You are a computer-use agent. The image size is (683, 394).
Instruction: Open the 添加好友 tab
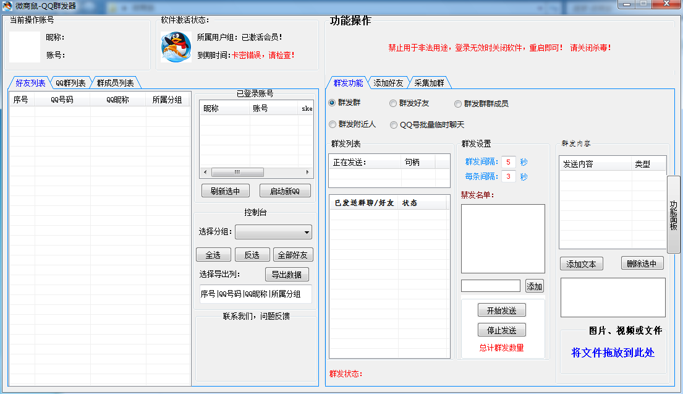coord(388,83)
